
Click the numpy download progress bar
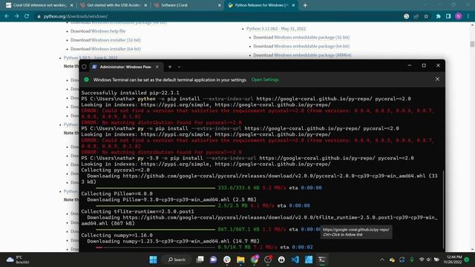[x=155, y=247]
